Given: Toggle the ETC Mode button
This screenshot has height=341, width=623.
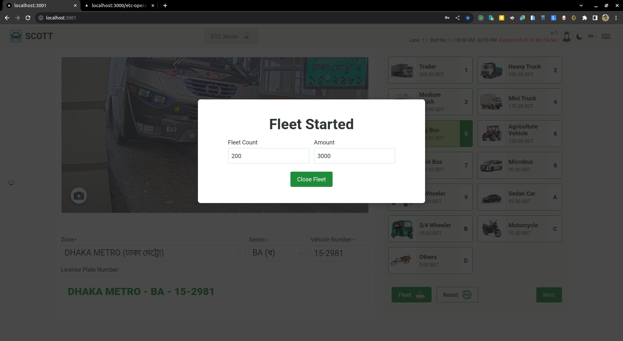Looking at the screenshot, I should (231, 36).
